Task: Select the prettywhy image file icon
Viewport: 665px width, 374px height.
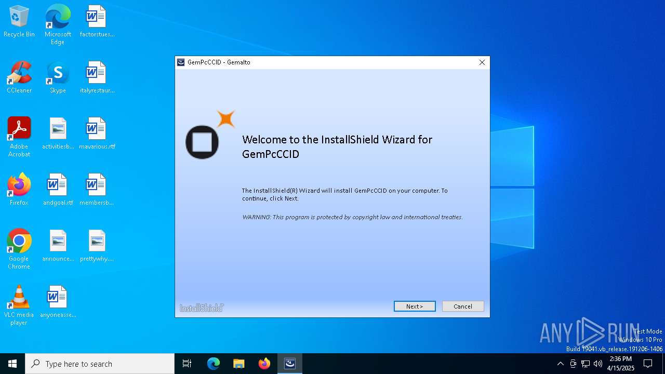Action: tap(97, 246)
